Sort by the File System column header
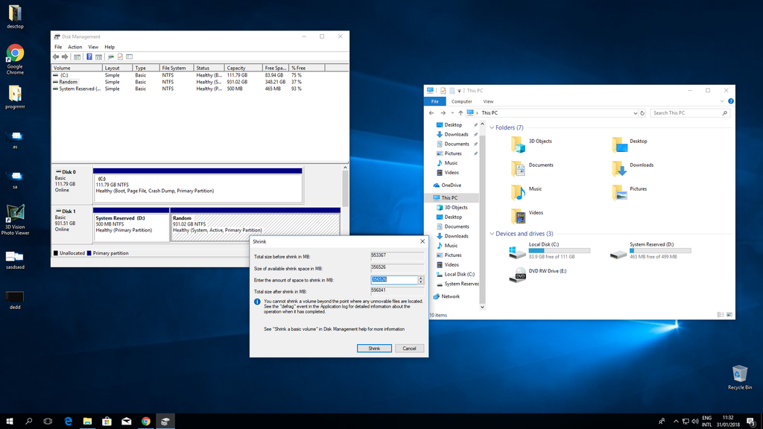 (x=176, y=68)
